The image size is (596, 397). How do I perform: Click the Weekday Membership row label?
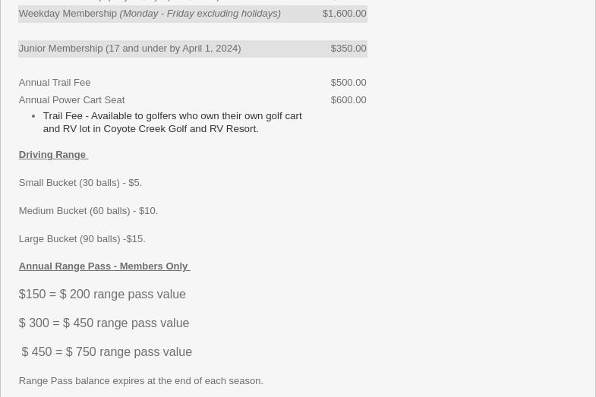click(68, 13)
